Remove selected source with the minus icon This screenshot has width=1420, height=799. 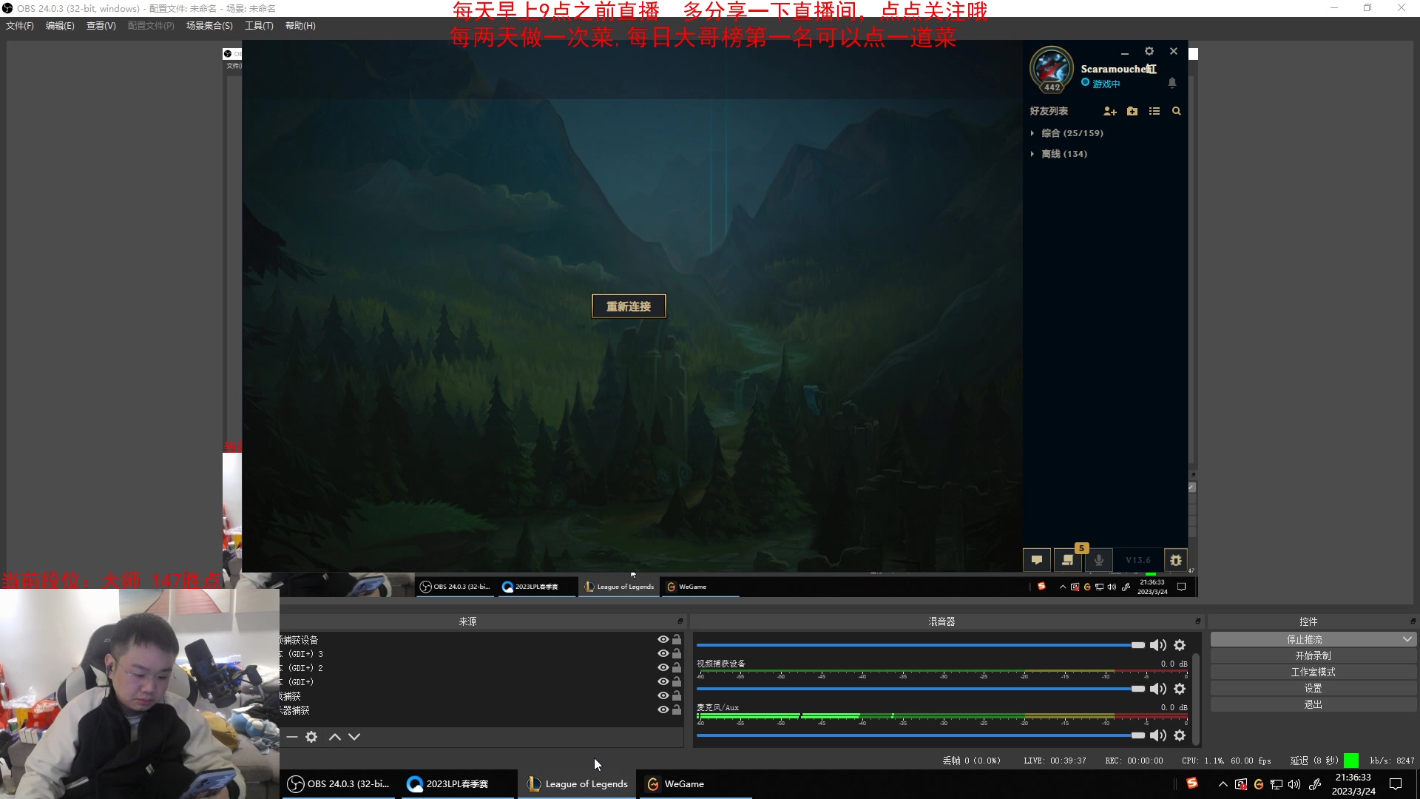[292, 737]
